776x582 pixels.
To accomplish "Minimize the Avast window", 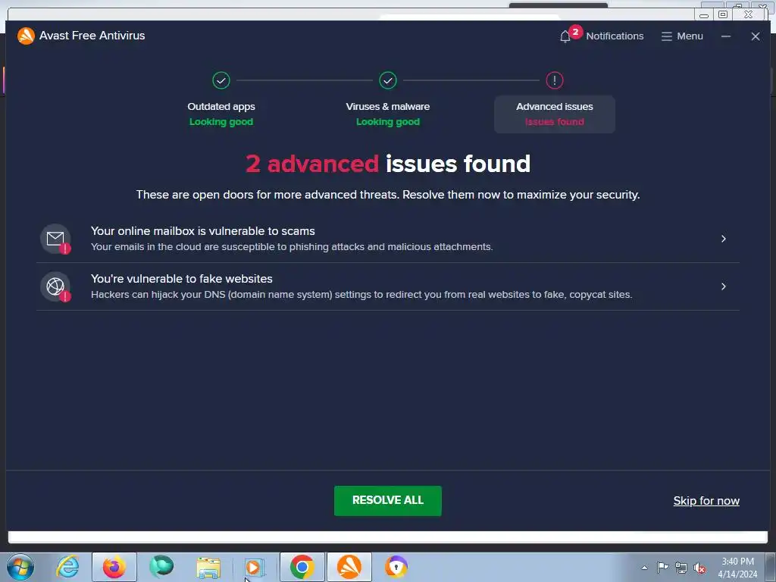I will 725,36.
